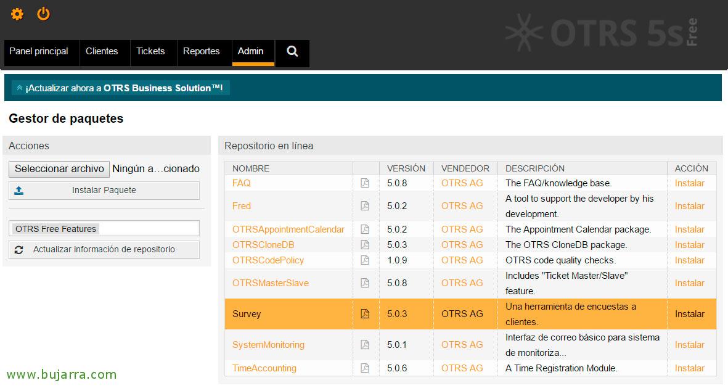Log out using the power icon
Image resolution: width=728 pixels, height=388 pixels.
44,14
